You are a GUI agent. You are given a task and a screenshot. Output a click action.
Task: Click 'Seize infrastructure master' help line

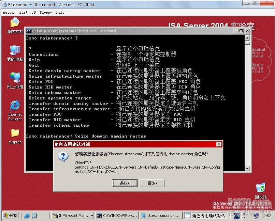(113, 76)
